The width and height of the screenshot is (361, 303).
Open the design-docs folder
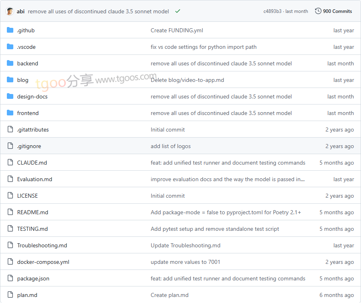click(x=32, y=96)
